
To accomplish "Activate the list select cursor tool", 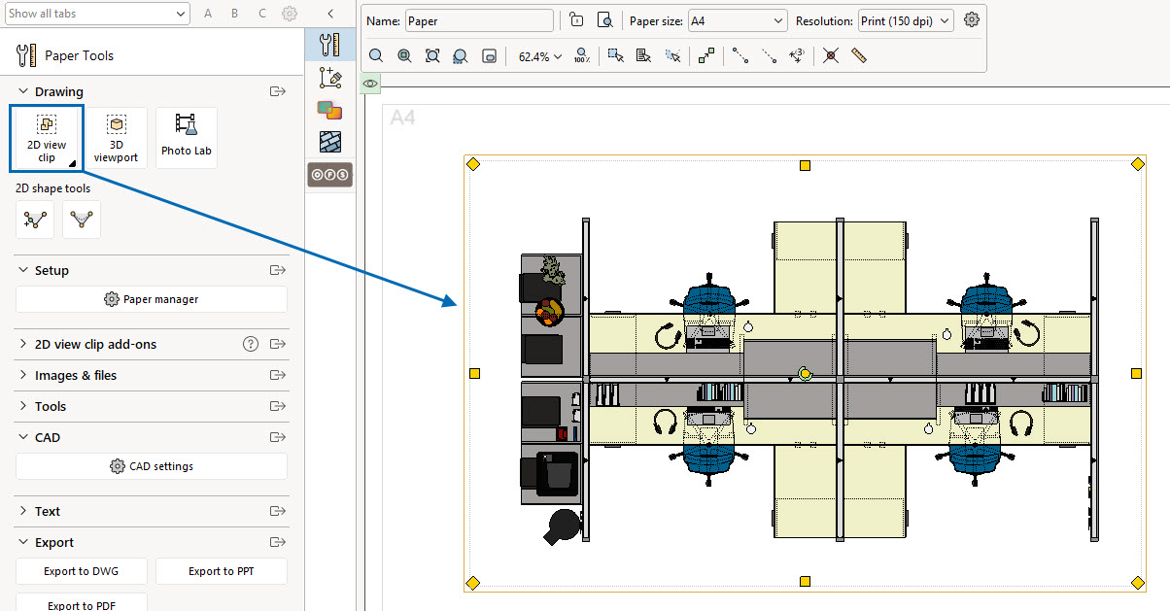I will (643, 56).
